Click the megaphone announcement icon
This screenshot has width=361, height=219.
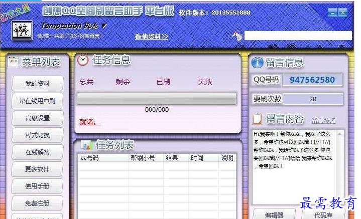click(x=237, y=36)
